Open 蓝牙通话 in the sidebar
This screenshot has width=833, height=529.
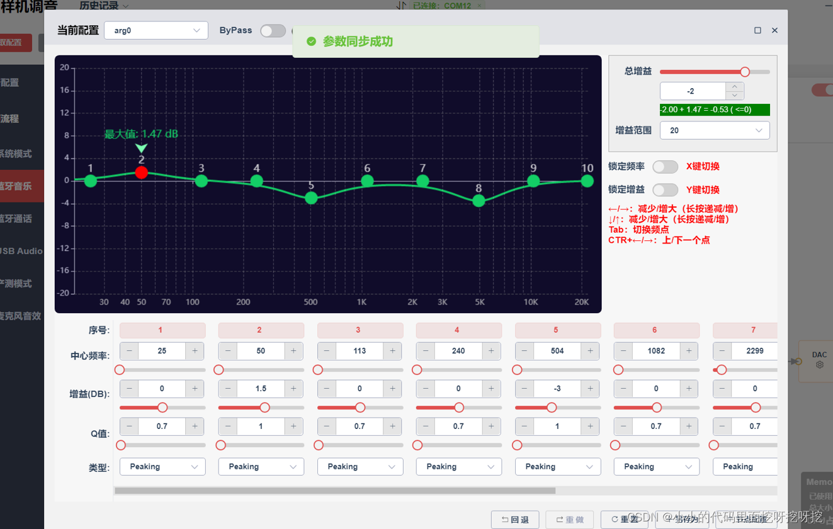(22, 218)
